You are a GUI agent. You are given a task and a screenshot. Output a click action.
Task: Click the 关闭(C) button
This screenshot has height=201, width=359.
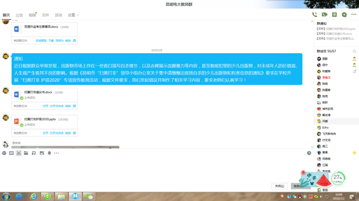coord(280,186)
